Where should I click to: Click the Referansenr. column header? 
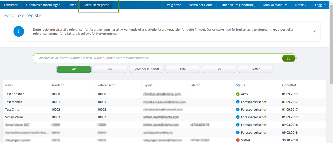106,85
